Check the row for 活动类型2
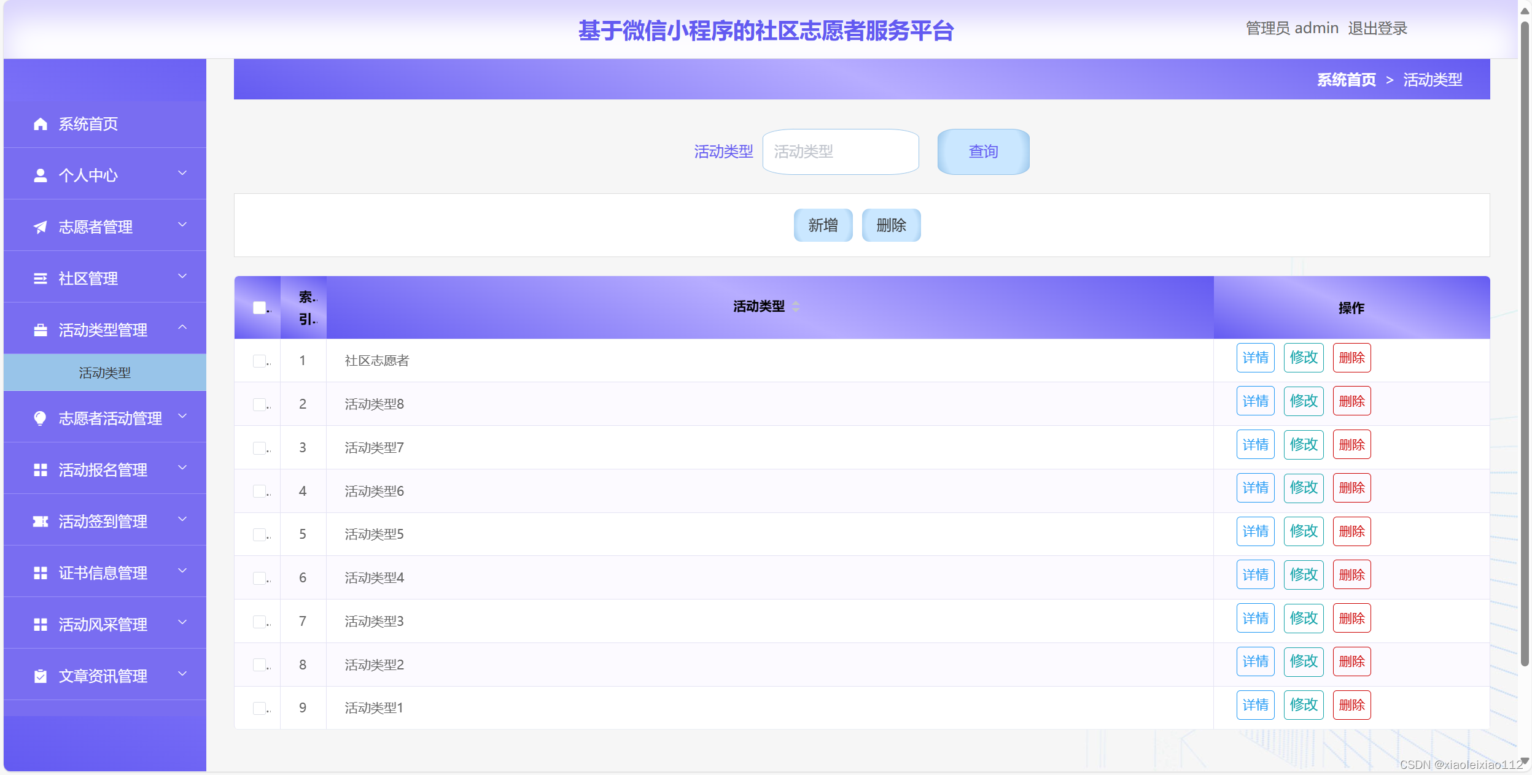This screenshot has width=1532, height=775. point(259,665)
